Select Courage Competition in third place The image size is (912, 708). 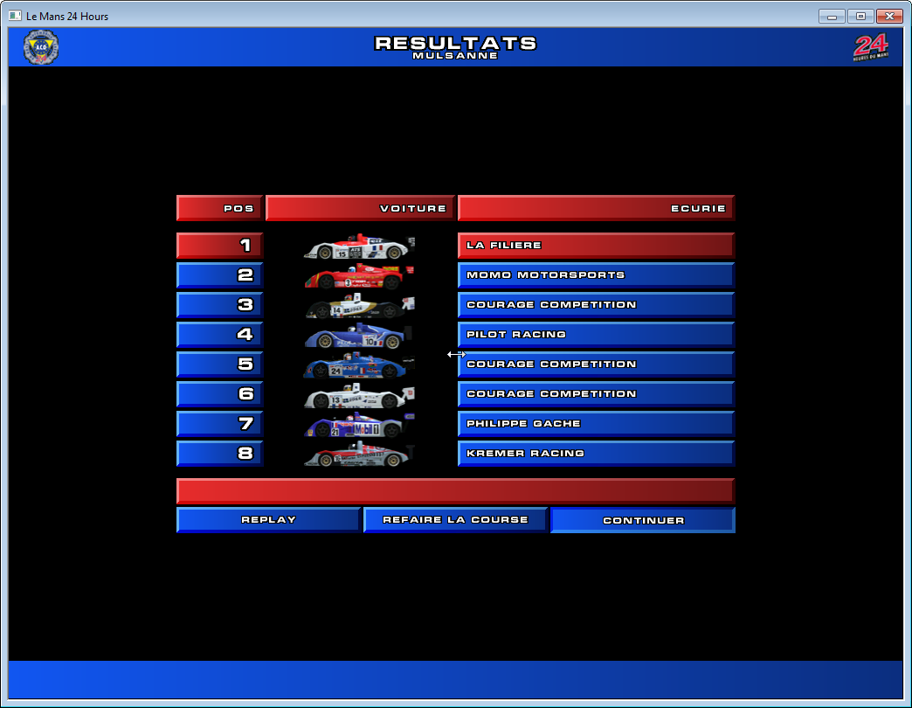(x=596, y=305)
